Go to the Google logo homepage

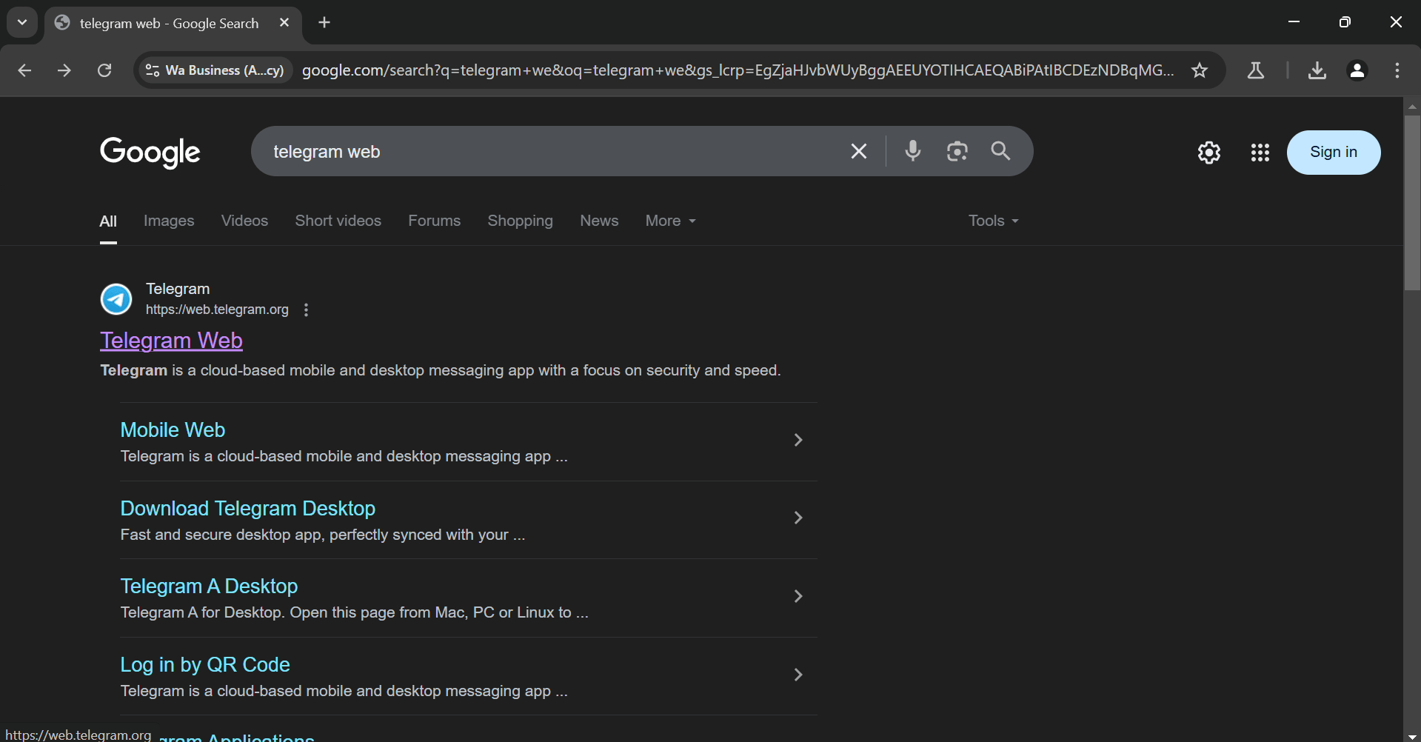(x=150, y=153)
